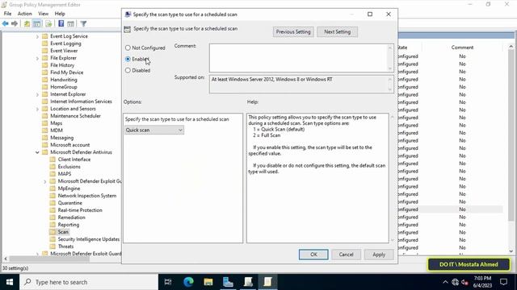The height and width of the screenshot is (290, 517).
Task: Select Client Interface in the tree
Action: pyautogui.click(x=74, y=159)
